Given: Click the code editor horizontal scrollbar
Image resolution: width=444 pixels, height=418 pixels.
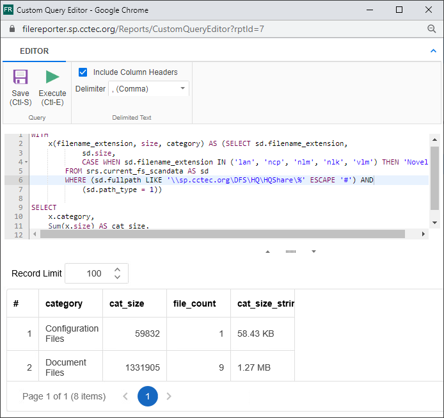Looking at the screenshot, I should tap(221, 234).
